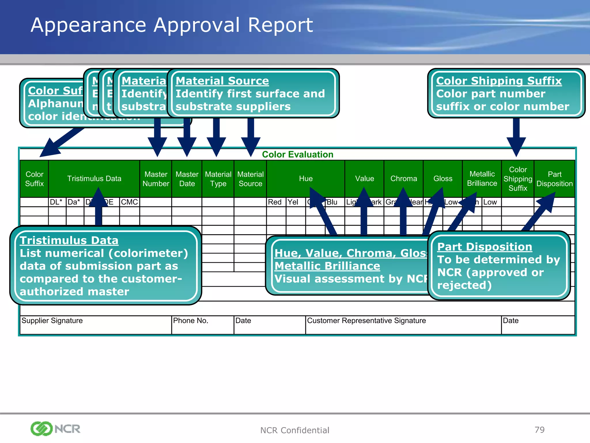Click the Value column header
The width and height of the screenshot is (590, 443).
[364, 179]
